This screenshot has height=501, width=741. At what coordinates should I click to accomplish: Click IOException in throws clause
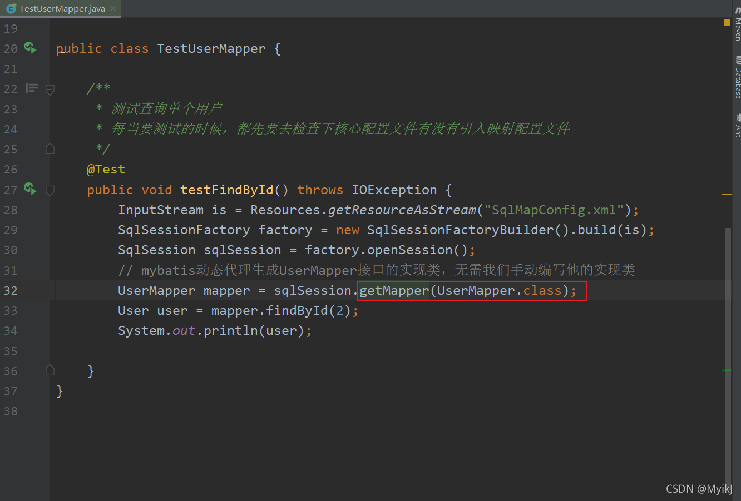[394, 190]
